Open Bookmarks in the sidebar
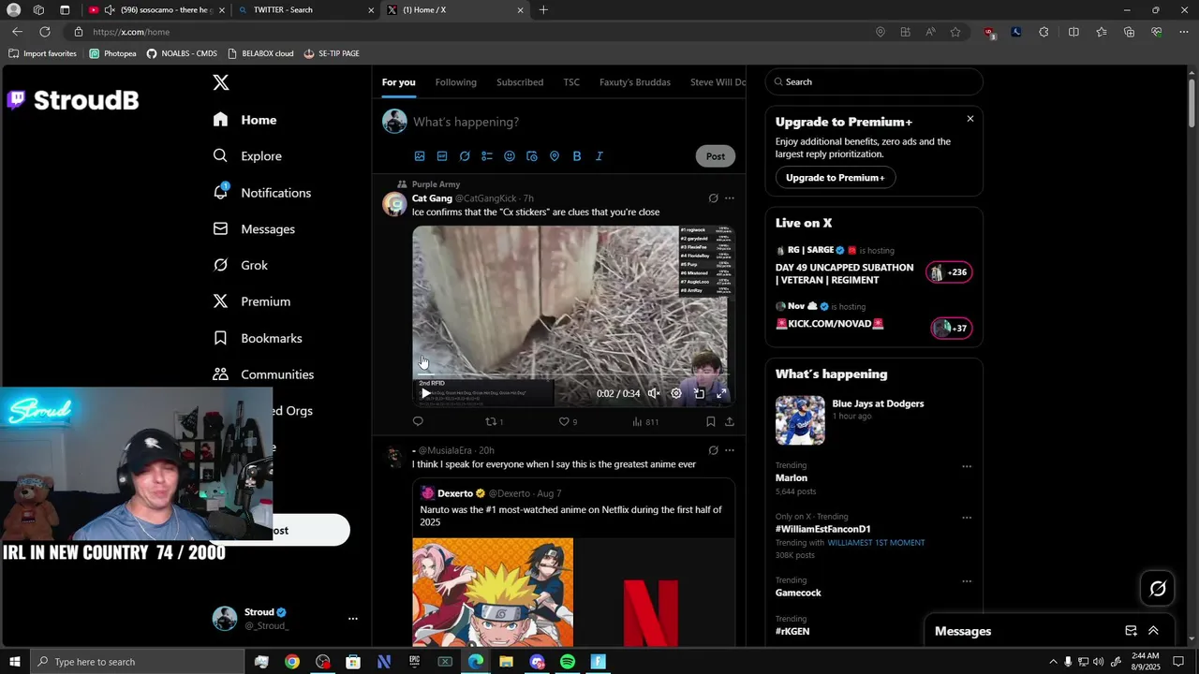1199x674 pixels. (258, 338)
